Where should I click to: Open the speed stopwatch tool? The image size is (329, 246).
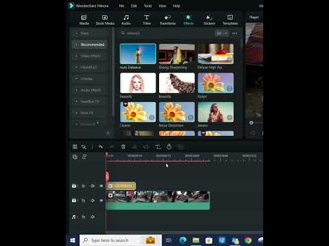169,147
